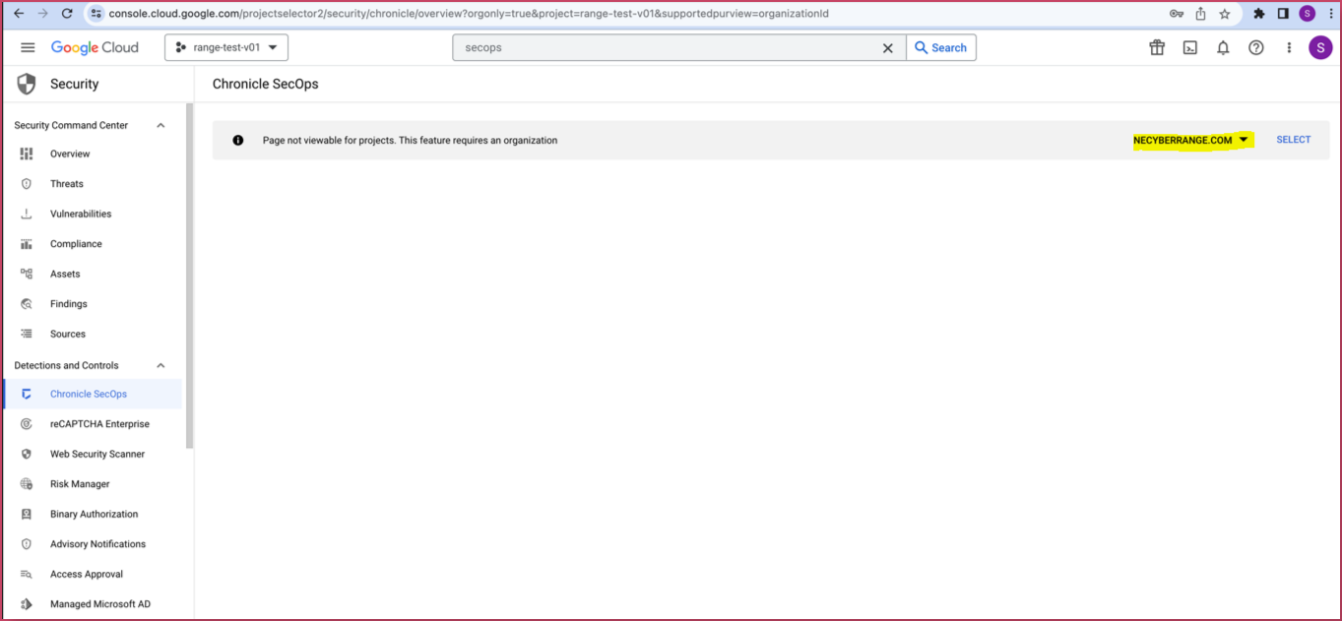The image size is (1342, 621).
Task: Click the Threats label in the sidebar
Action: [67, 184]
